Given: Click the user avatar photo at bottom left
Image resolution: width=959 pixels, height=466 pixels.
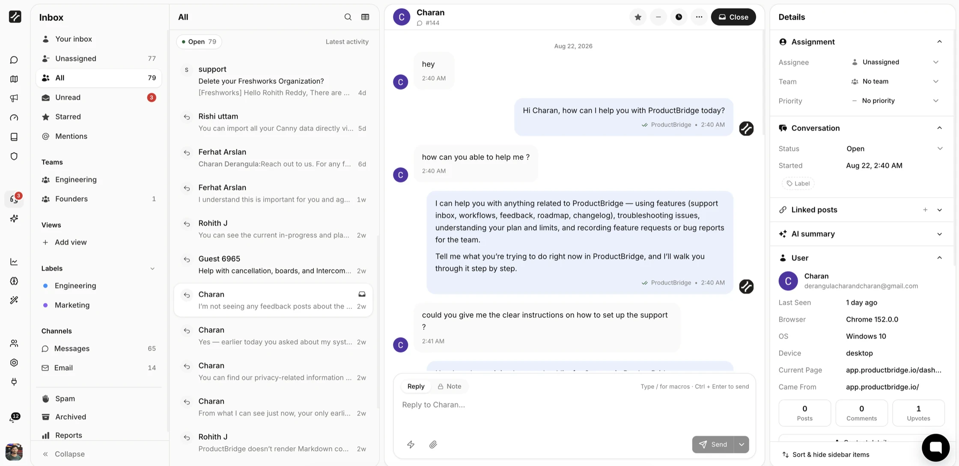Looking at the screenshot, I should (14, 452).
